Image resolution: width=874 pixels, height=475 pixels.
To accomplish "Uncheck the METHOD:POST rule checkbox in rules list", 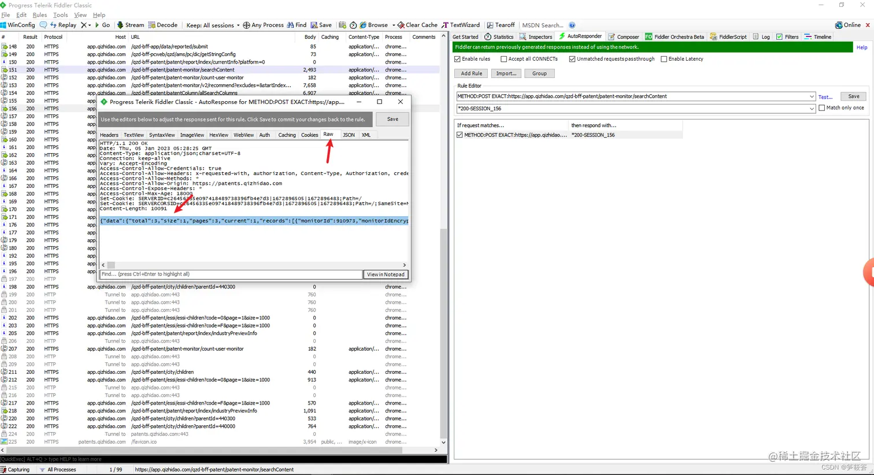I will coord(460,135).
